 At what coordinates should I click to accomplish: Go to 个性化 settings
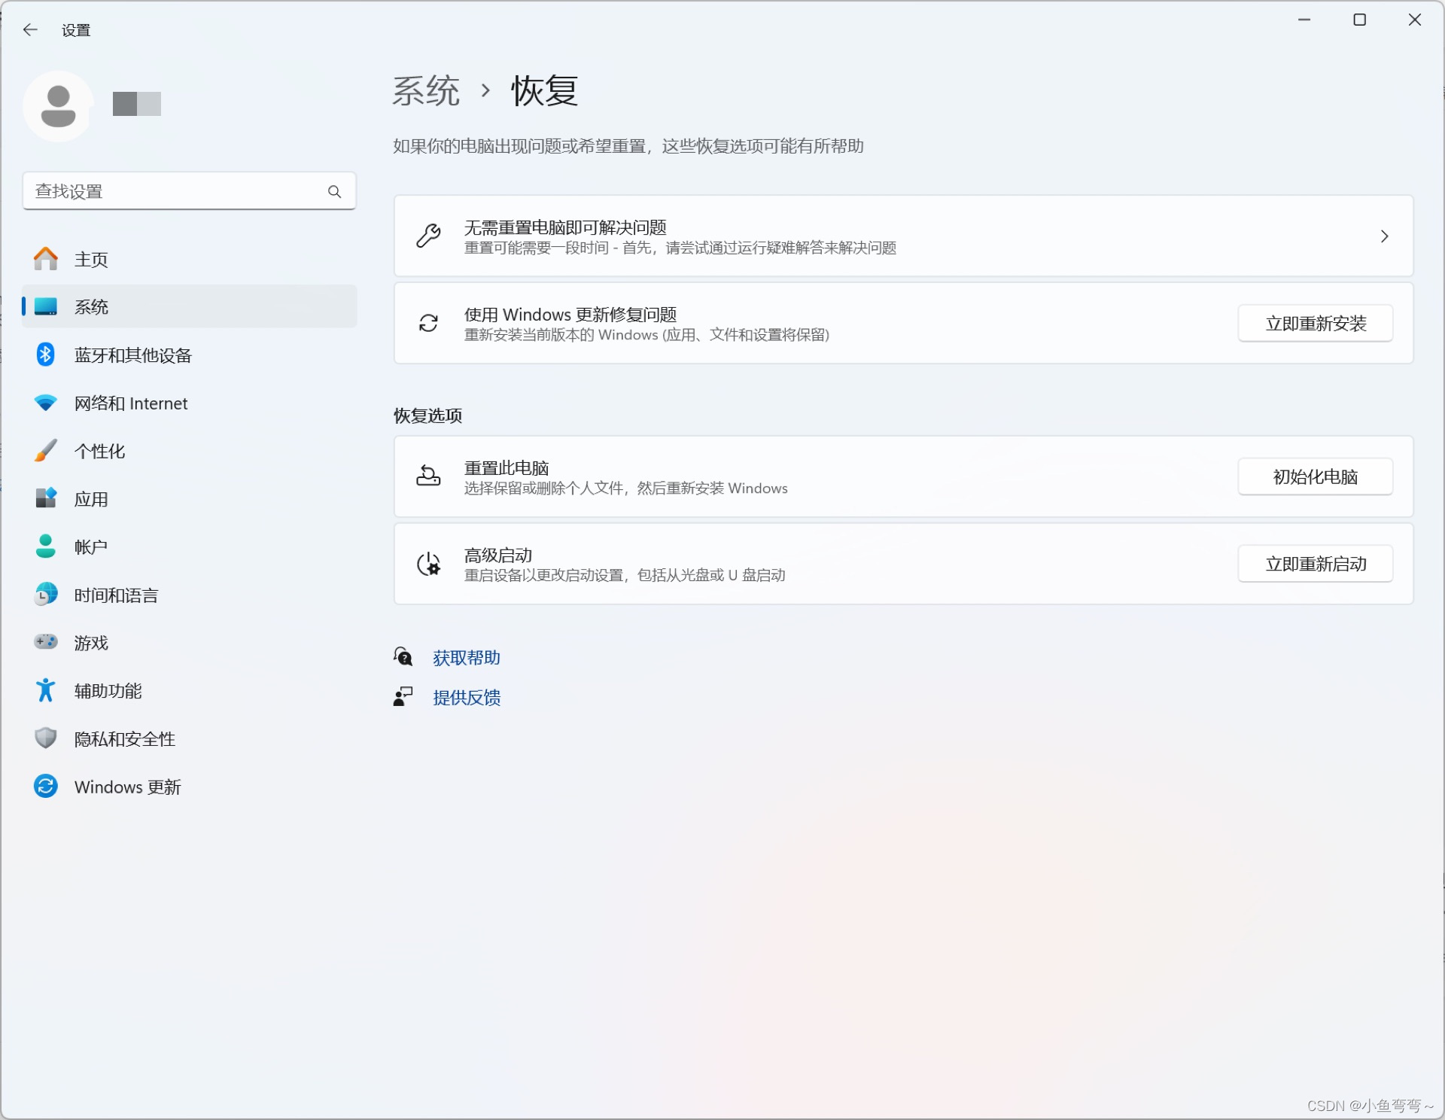(190, 451)
